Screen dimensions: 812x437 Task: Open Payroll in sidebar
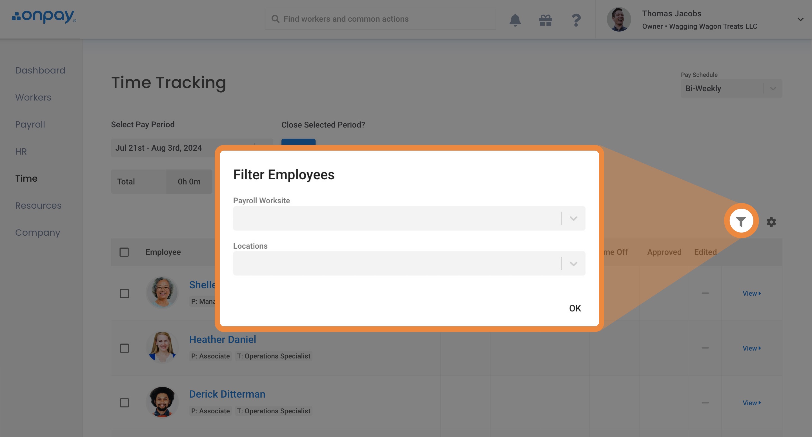pyautogui.click(x=30, y=124)
